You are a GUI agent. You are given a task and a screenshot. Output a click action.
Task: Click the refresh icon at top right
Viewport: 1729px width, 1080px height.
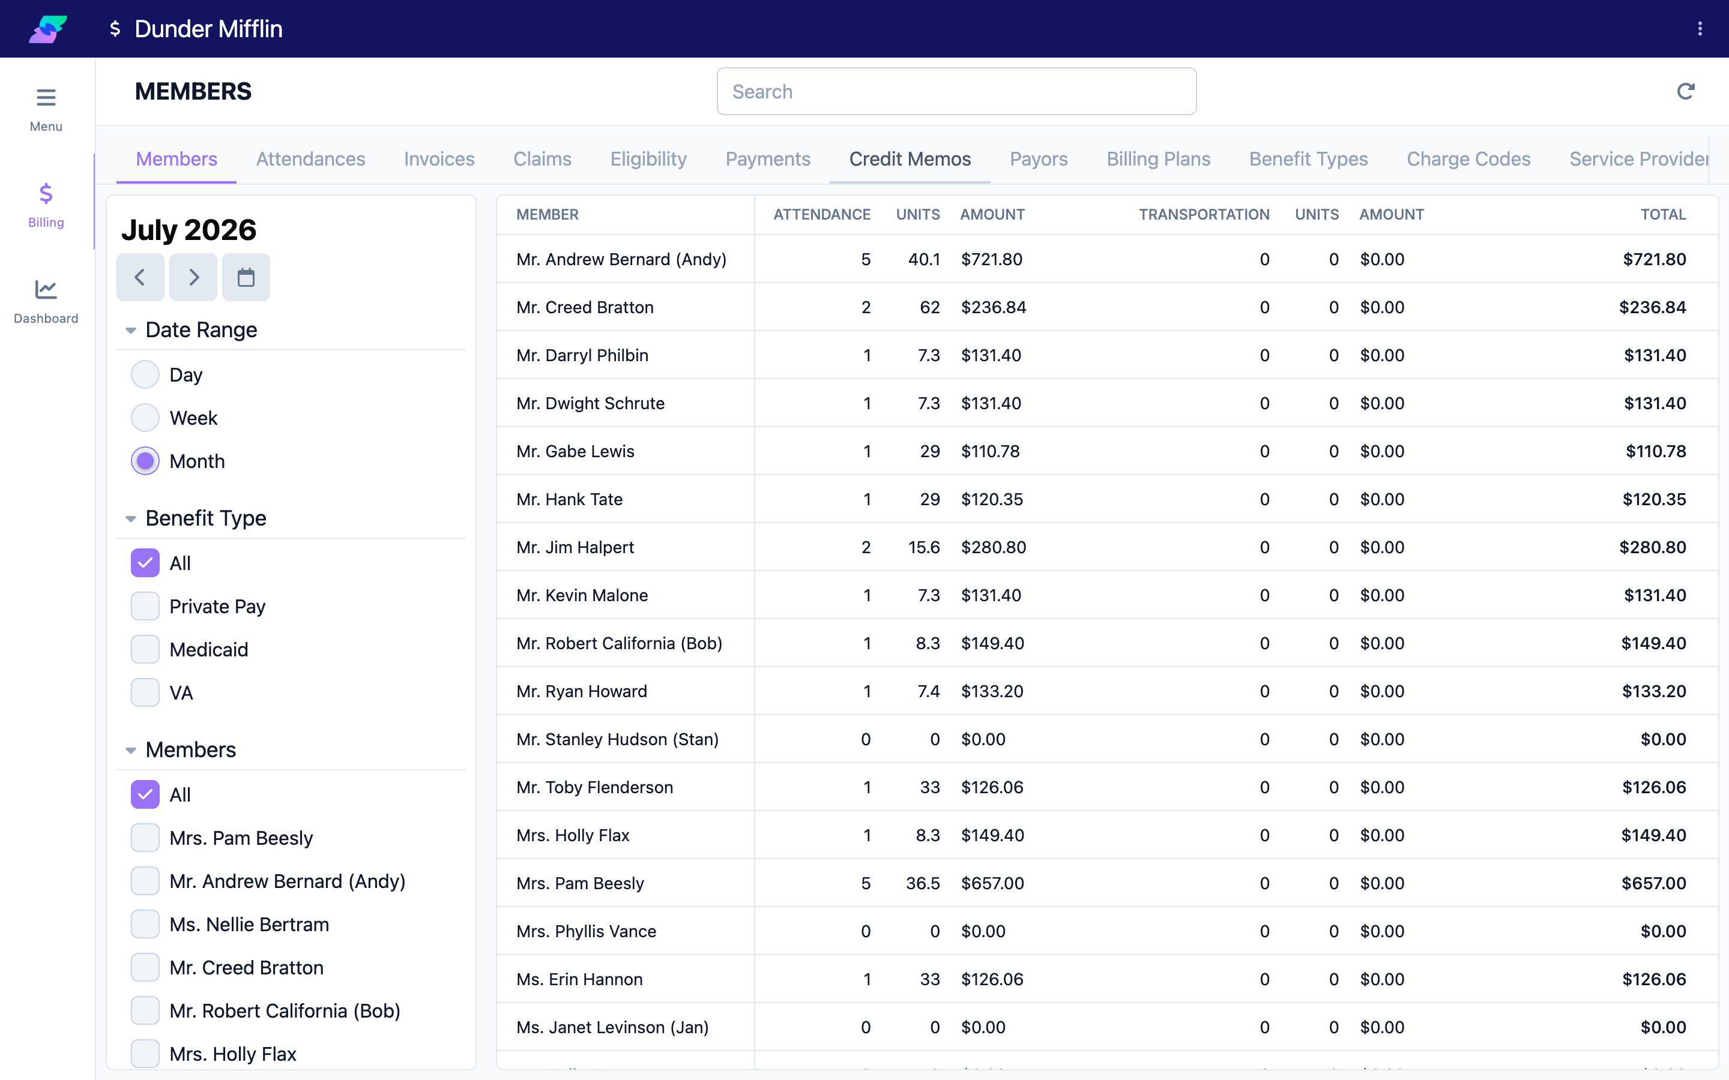click(x=1685, y=91)
